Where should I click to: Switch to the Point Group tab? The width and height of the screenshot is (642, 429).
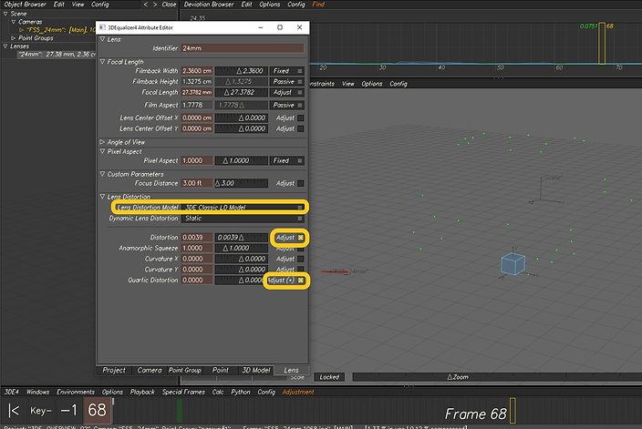(x=185, y=370)
